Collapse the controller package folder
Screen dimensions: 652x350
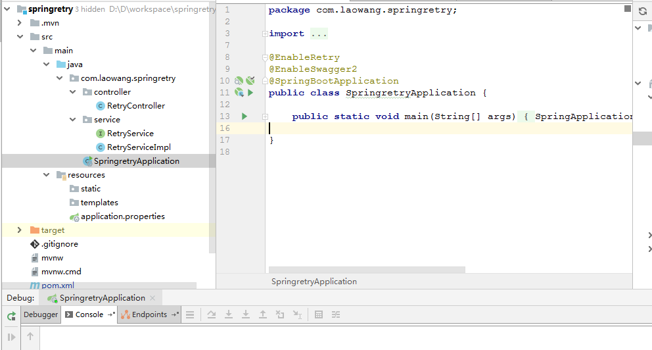point(73,92)
